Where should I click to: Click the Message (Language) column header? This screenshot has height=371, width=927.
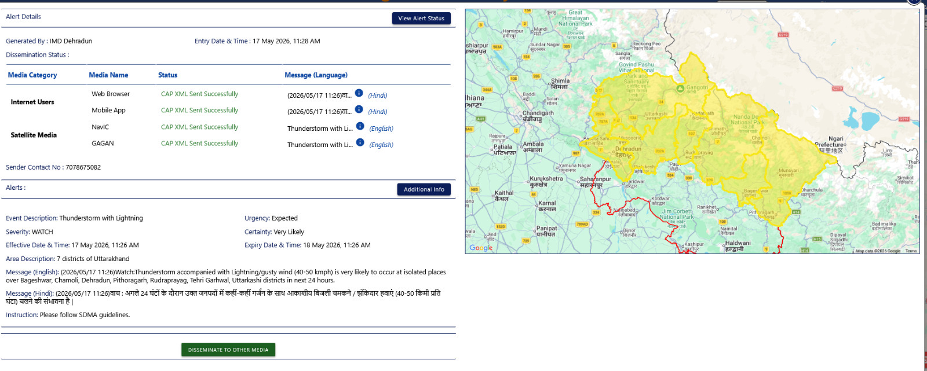point(316,75)
